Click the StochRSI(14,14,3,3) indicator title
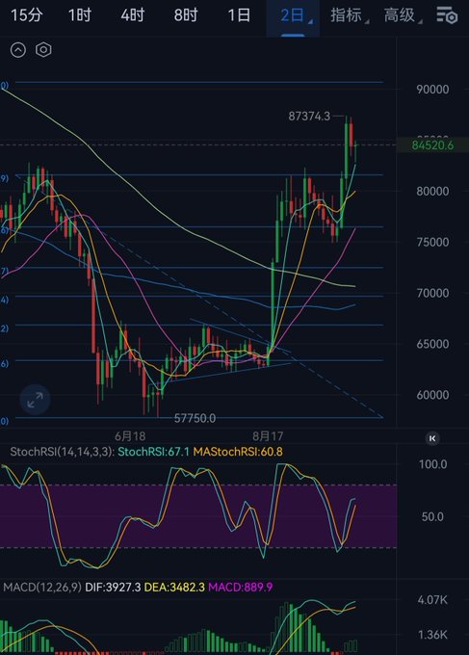This screenshot has width=469, height=655. click(x=63, y=452)
